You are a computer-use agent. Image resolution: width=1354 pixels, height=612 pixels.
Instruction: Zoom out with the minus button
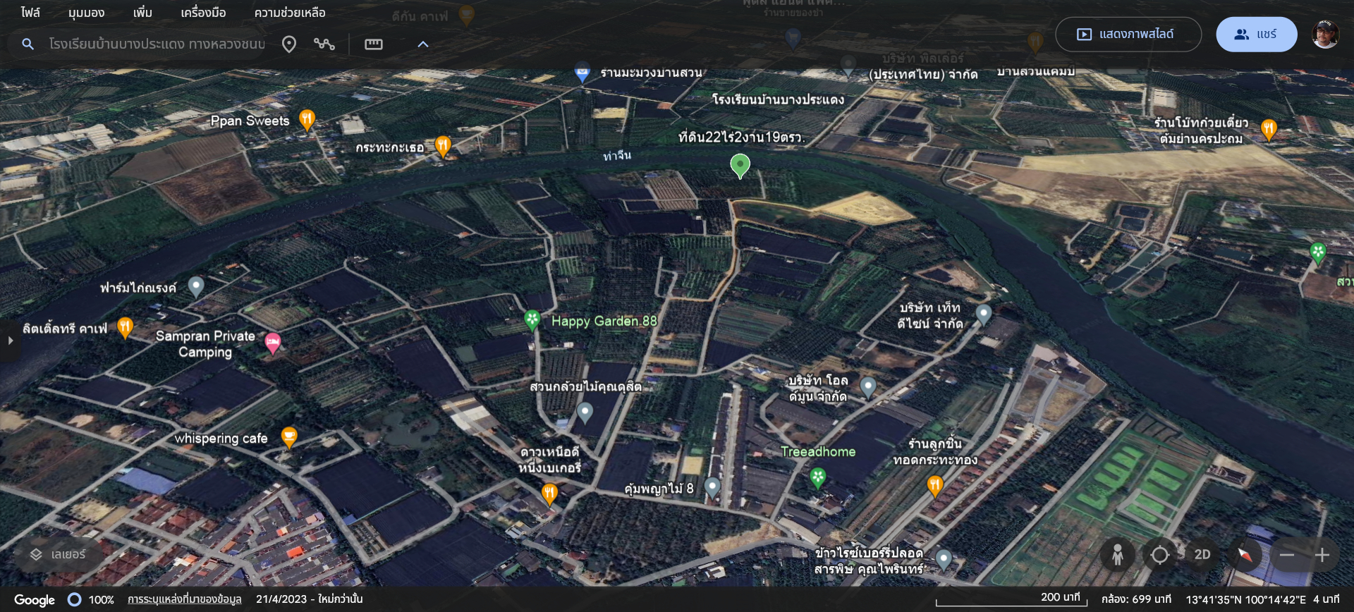(1287, 555)
